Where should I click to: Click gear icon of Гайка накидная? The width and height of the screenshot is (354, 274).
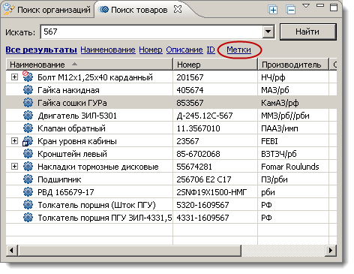[x=28, y=89]
